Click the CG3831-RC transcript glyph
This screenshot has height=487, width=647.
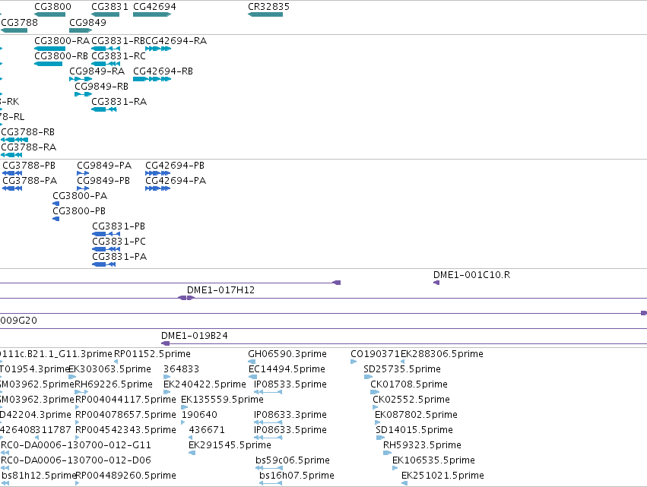(x=106, y=64)
